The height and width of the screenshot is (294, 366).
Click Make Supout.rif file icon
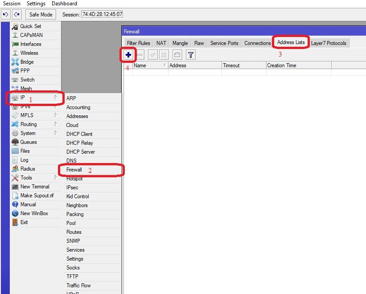[15, 196]
